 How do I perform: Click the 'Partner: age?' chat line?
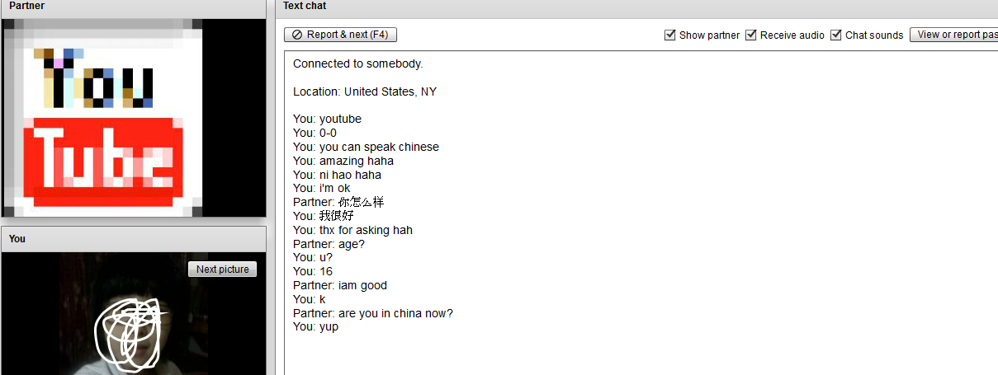tap(329, 244)
